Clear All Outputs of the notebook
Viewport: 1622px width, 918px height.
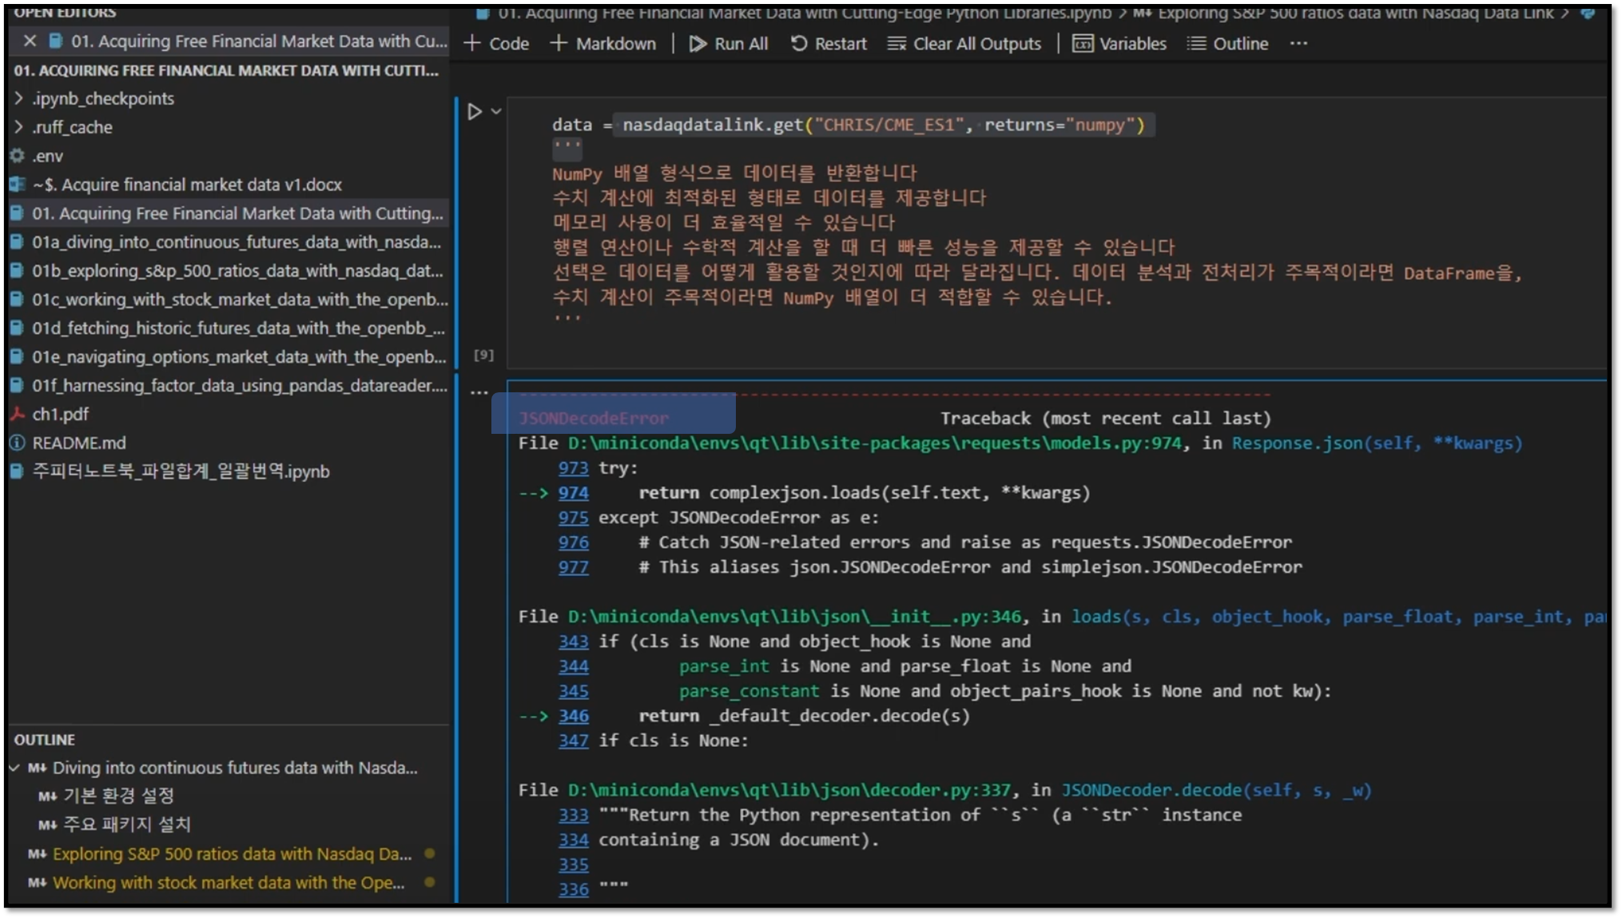pos(964,44)
